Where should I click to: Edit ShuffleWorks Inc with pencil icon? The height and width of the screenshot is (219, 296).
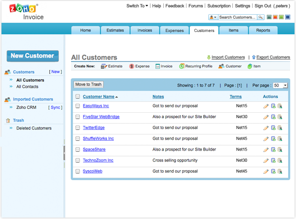pos(266,139)
